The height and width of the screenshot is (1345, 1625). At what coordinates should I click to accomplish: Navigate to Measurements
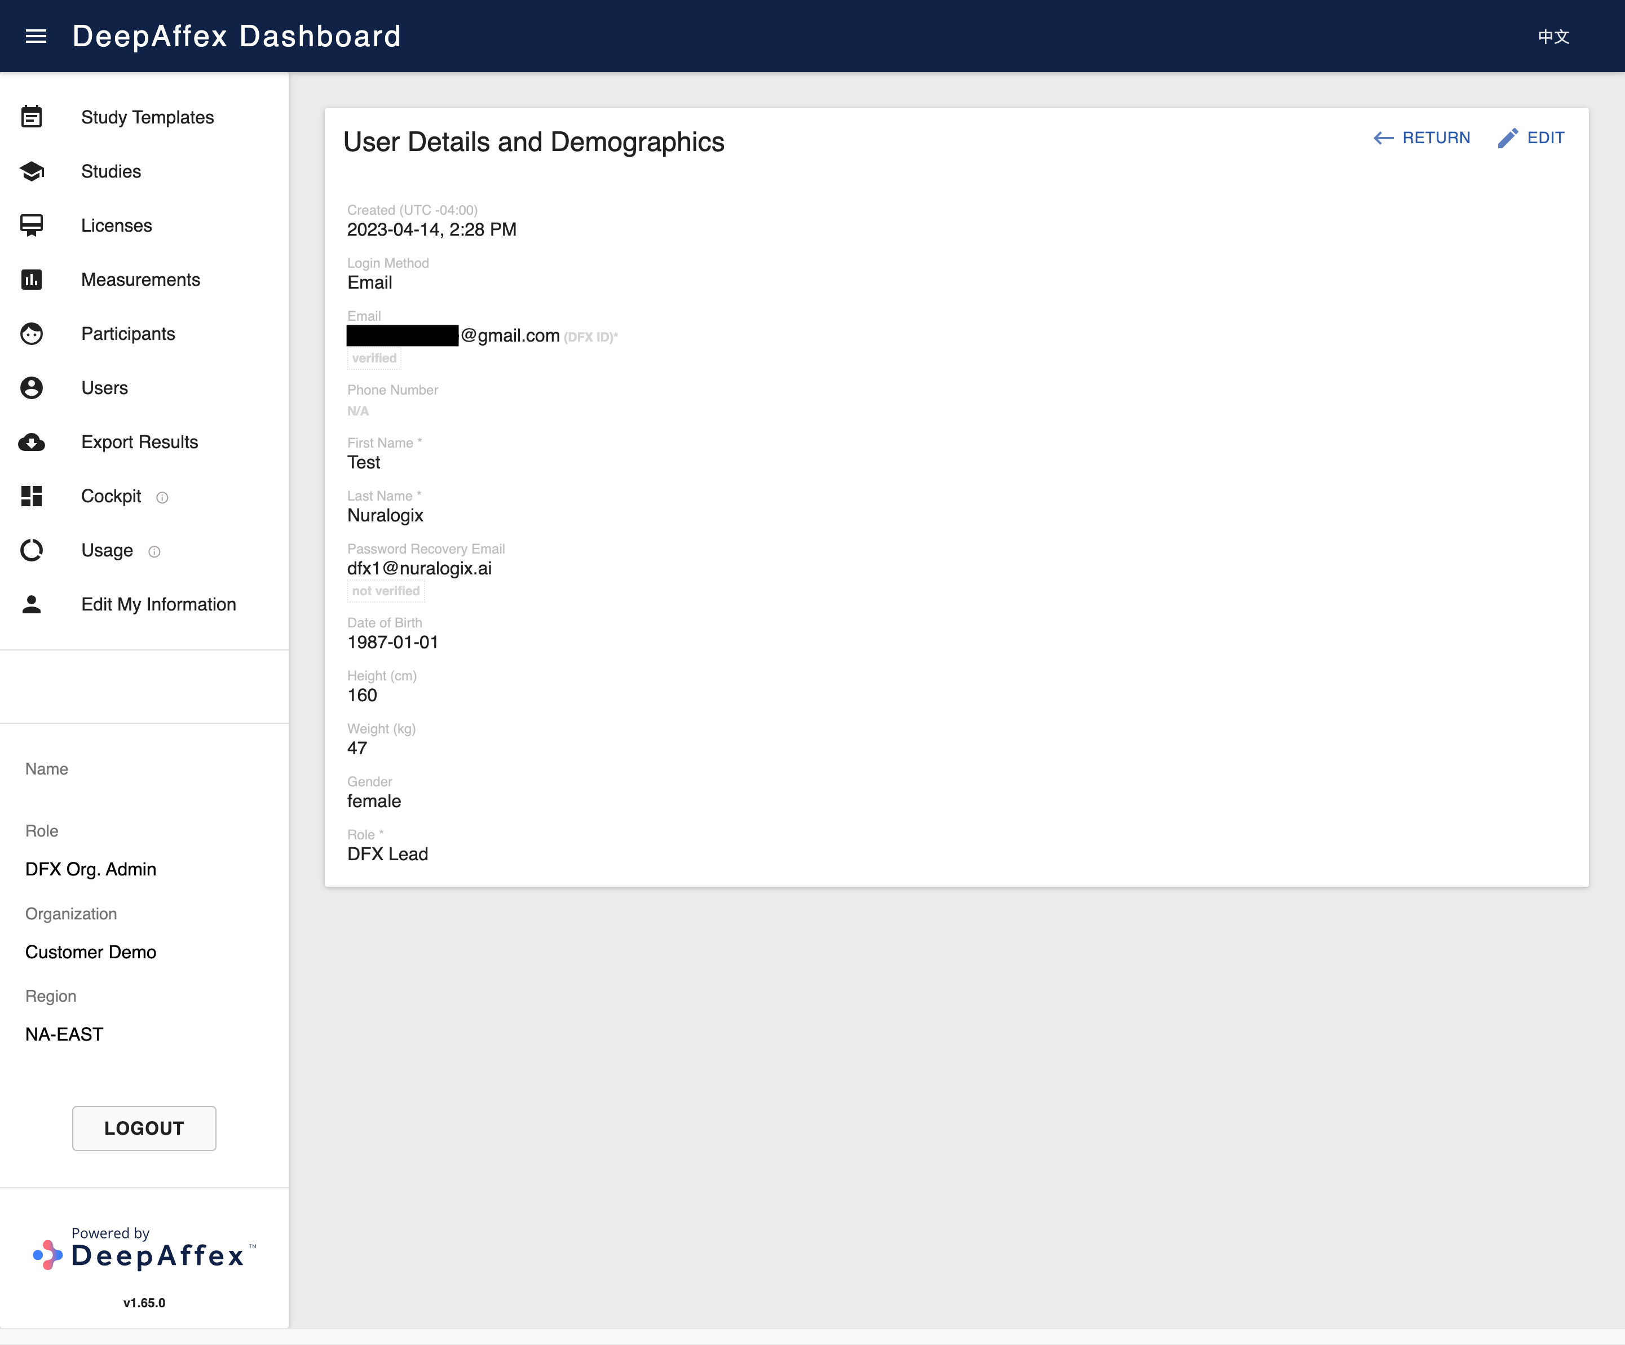145,279
